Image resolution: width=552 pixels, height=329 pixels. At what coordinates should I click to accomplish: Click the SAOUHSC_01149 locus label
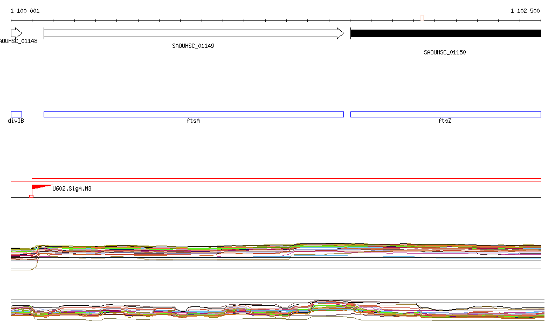(x=193, y=46)
